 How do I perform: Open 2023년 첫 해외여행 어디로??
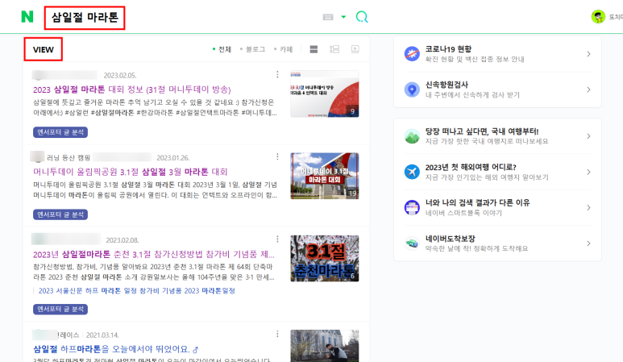pos(471,167)
